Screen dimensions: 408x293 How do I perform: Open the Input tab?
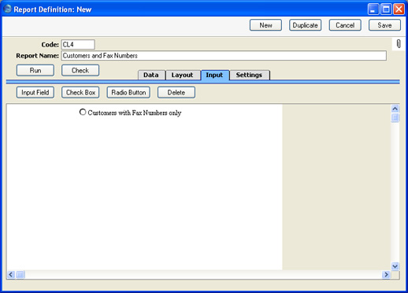click(x=214, y=75)
